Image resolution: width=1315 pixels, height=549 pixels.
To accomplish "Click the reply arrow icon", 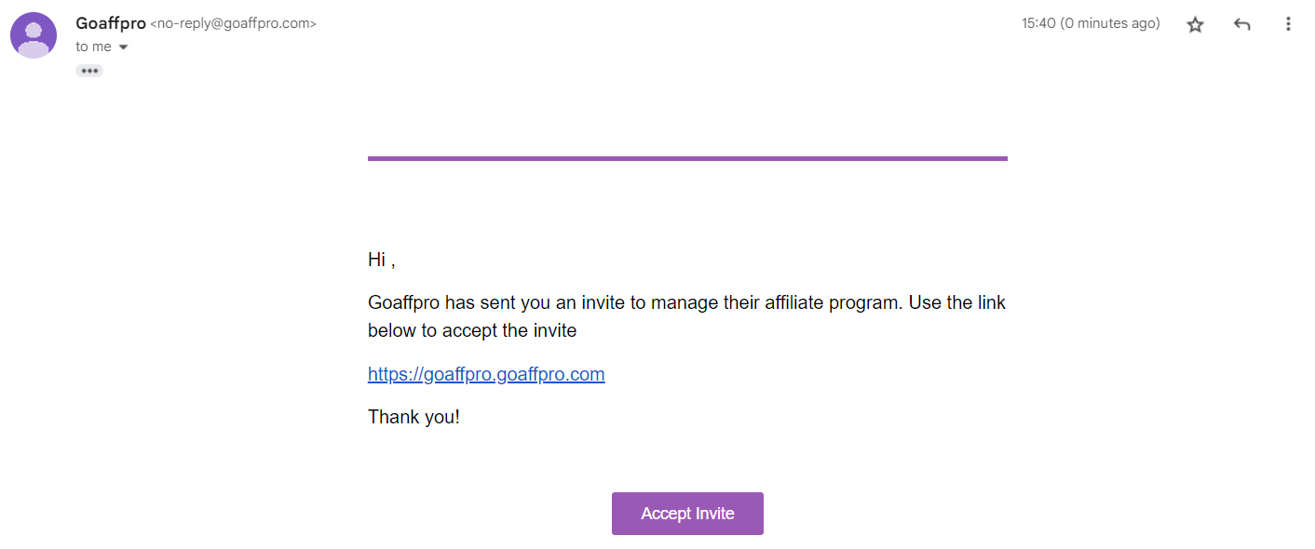I will click(x=1241, y=25).
